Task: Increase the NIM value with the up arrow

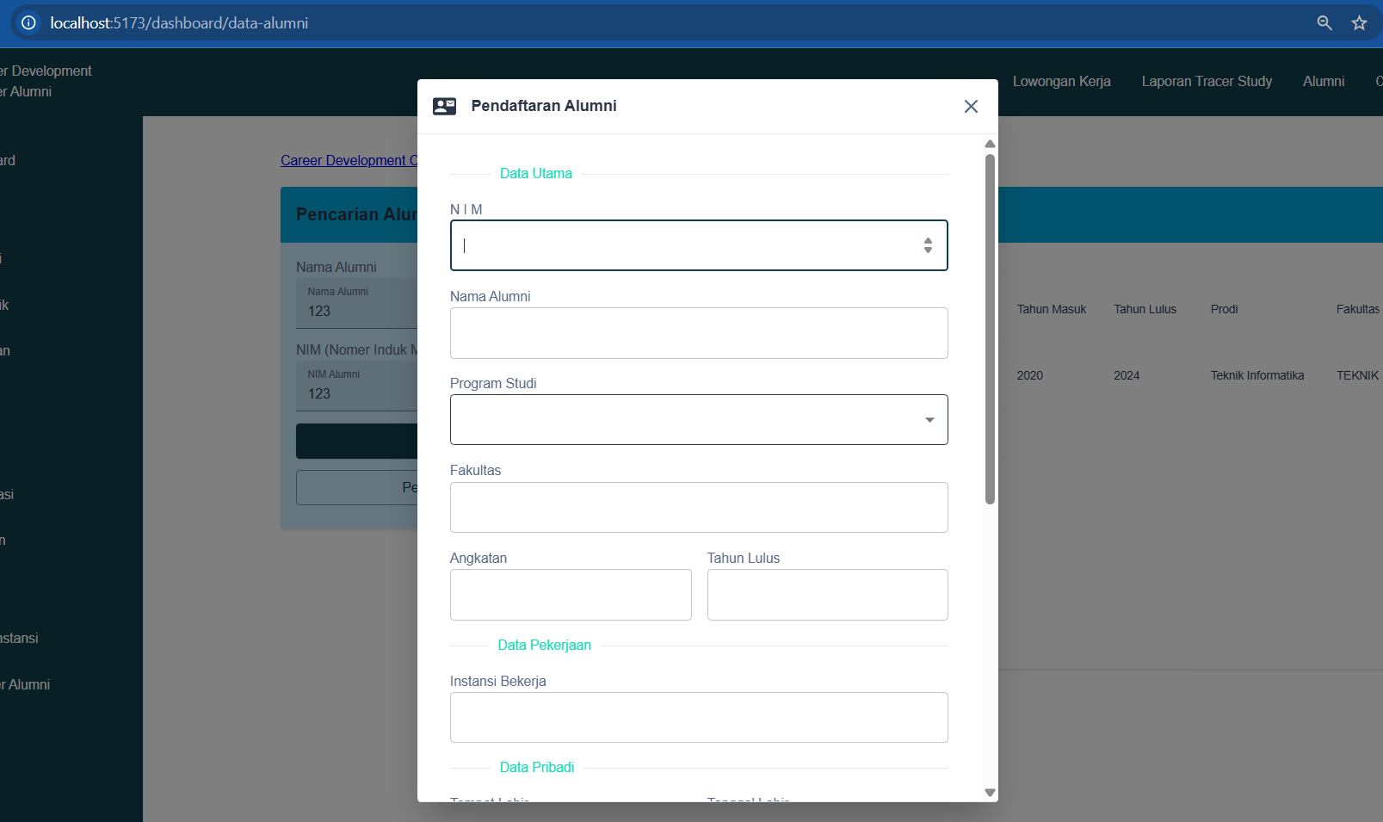Action: (x=928, y=241)
